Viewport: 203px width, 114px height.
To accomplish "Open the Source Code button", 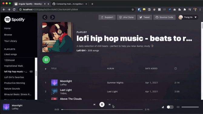I will click(x=165, y=17).
